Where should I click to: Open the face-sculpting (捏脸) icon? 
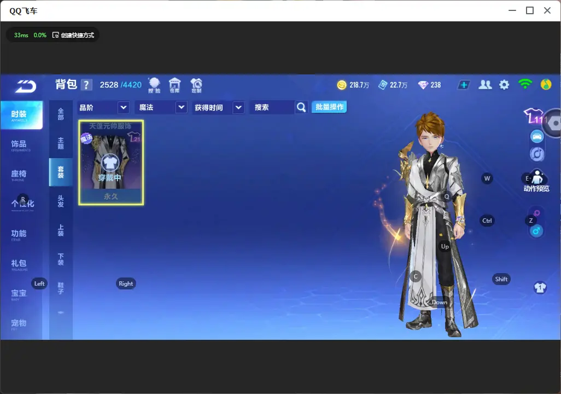(154, 85)
